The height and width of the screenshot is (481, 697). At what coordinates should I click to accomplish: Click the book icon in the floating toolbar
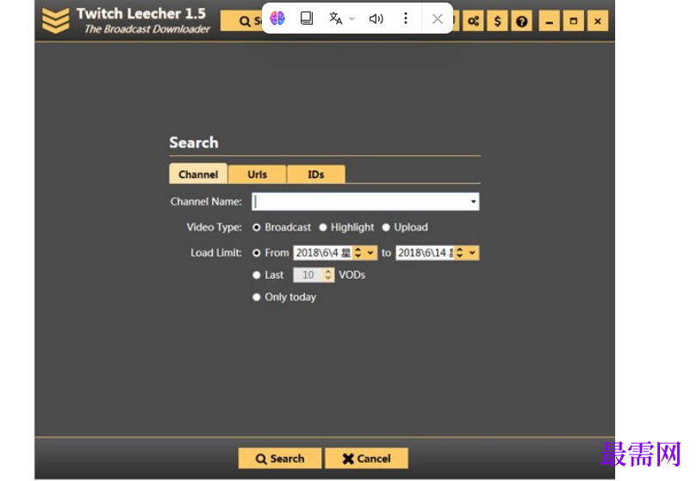point(306,18)
